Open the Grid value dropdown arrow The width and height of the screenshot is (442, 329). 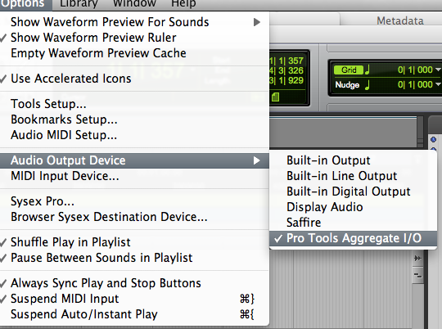[x=438, y=70]
